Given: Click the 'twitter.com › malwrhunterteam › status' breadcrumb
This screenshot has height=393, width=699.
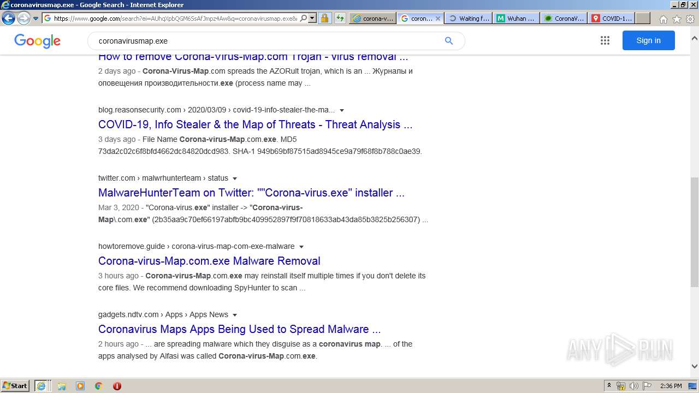Looking at the screenshot, I should (x=163, y=178).
